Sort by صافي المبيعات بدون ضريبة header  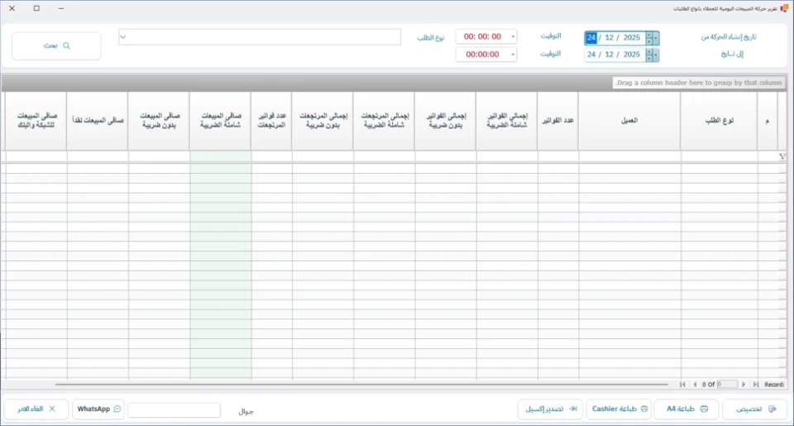coord(159,121)
